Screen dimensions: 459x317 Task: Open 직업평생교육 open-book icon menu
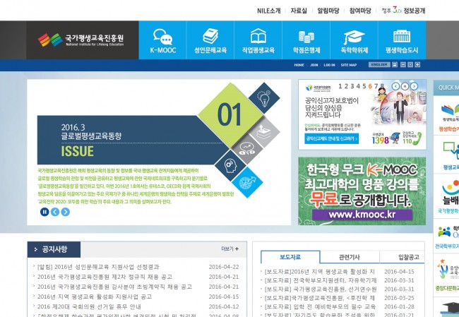tap(258, 40)
